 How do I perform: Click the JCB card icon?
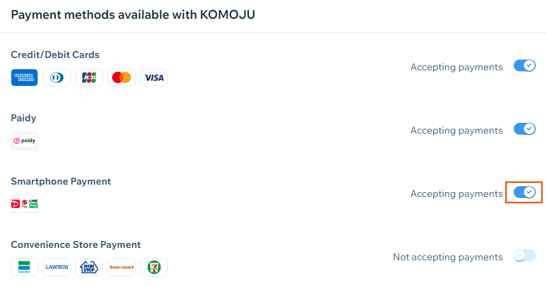pos(90,77)
